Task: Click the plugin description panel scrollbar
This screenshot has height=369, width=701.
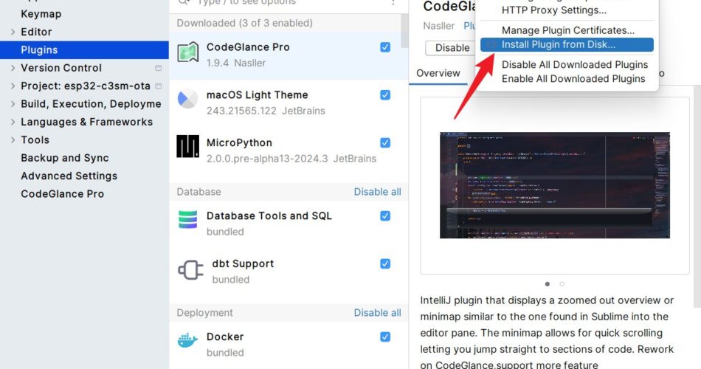Action: click(697, 196)
